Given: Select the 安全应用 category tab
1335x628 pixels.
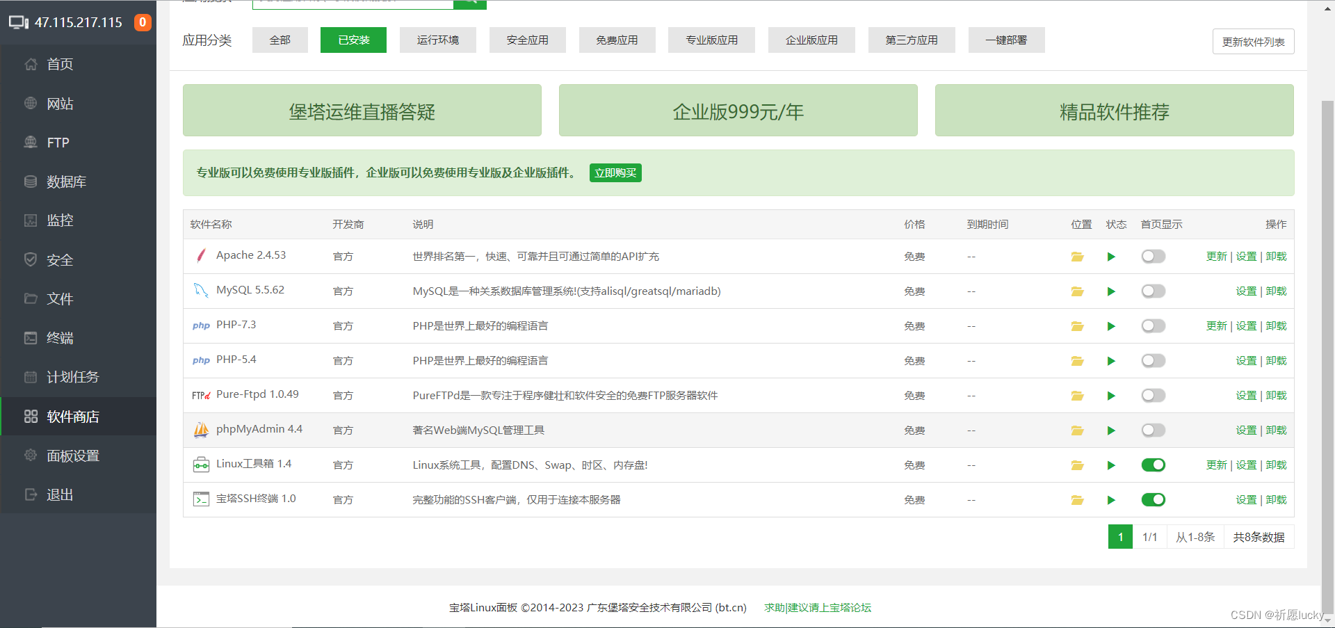Looking at the screenshot, I should click(528, 40).
